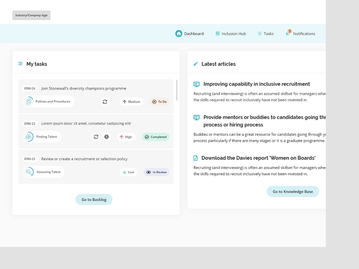The width and height of the screenshot is (359, 269).
Task: Open the Medium priority selector on ERM-24
Action: (x=131, y=102)
